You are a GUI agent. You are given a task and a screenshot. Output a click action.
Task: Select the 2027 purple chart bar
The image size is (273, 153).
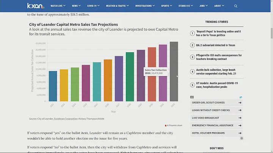[119, 79]
